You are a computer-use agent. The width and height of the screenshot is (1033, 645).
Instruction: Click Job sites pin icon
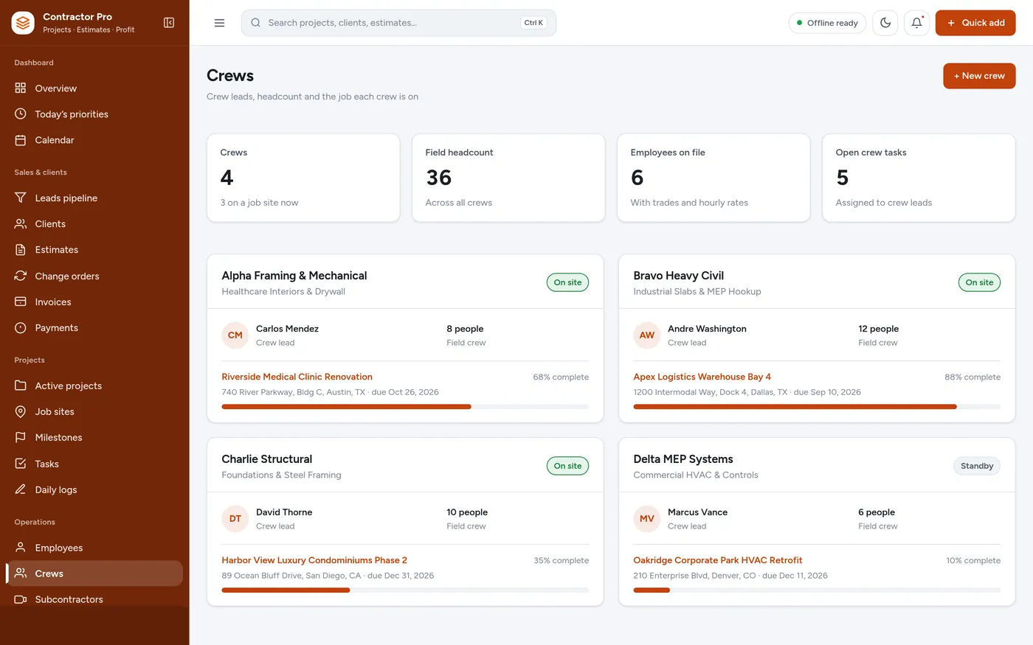[x=21, y=411]
